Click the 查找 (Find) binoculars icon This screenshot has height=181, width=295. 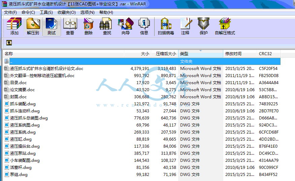pos(105,24)
